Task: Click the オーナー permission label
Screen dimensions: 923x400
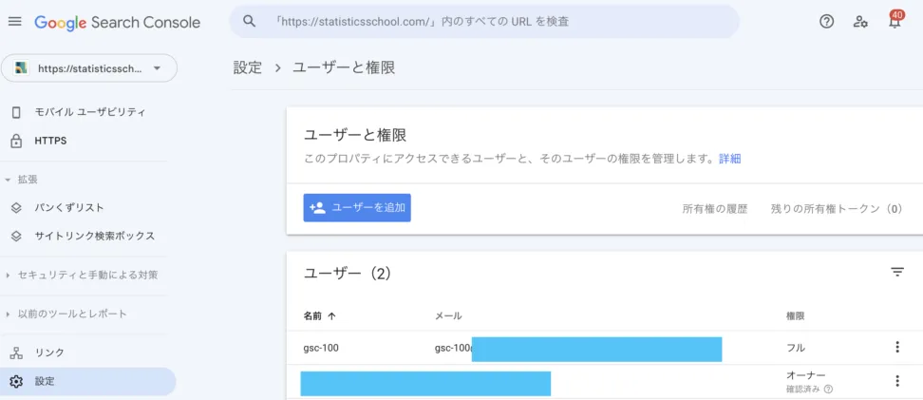Action: 806,375
